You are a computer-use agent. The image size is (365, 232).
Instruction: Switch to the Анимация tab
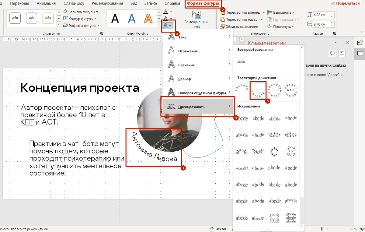46,3
